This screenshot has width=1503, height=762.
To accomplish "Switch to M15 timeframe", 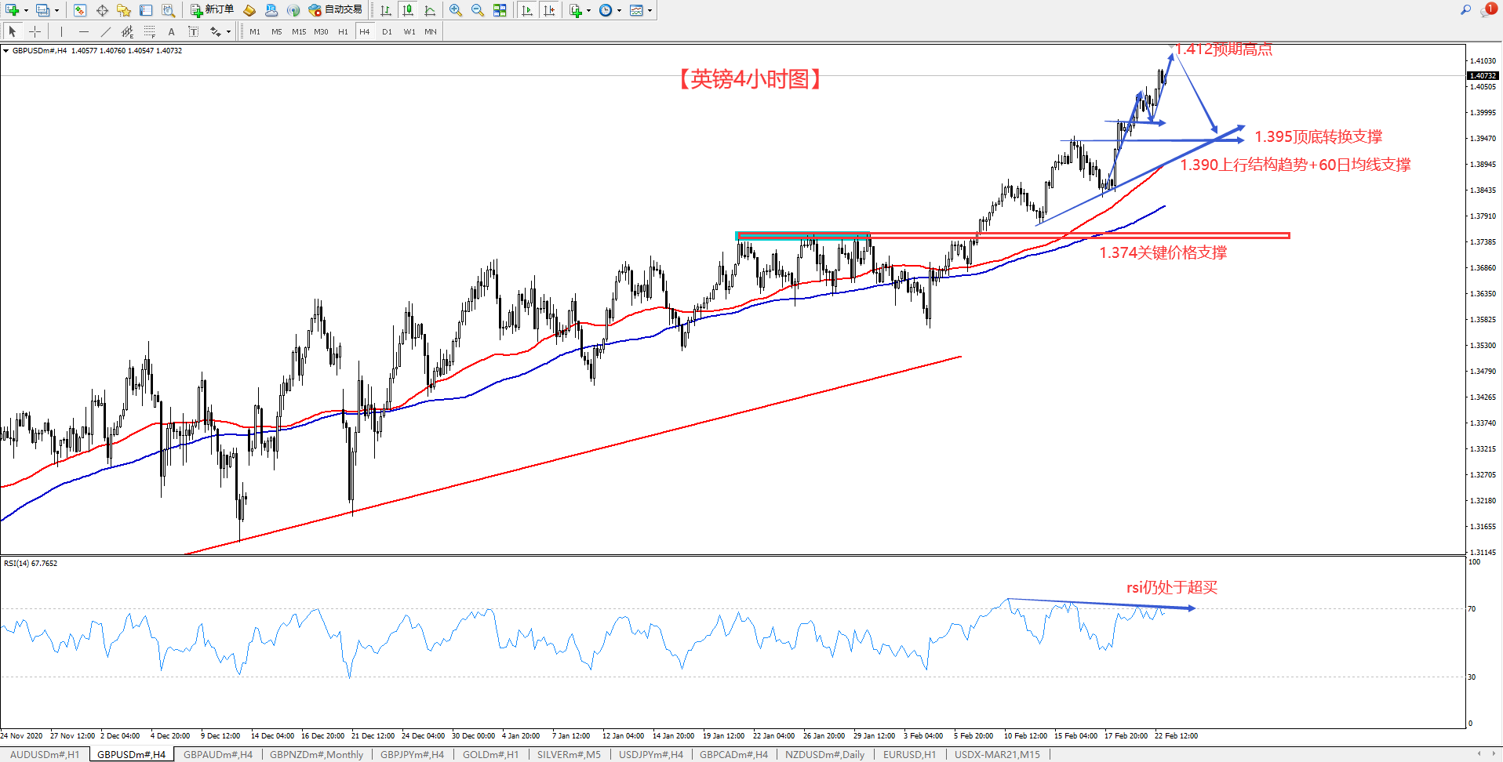I will (299, 31).
